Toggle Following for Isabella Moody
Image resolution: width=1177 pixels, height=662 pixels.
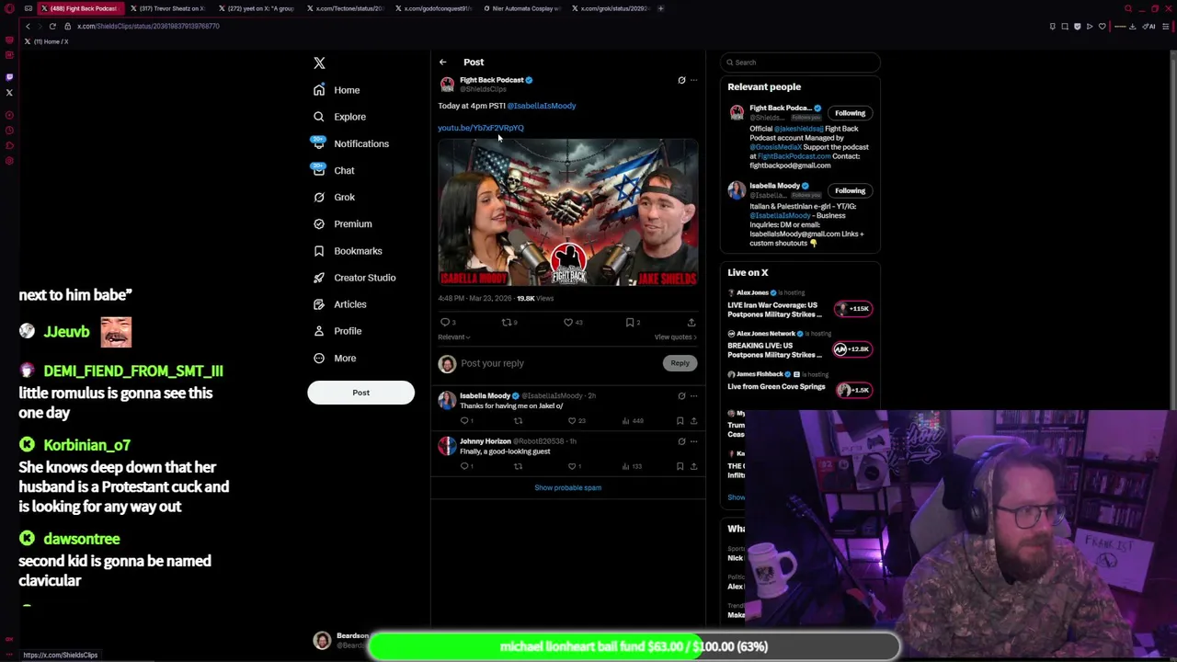coord(850,191)
